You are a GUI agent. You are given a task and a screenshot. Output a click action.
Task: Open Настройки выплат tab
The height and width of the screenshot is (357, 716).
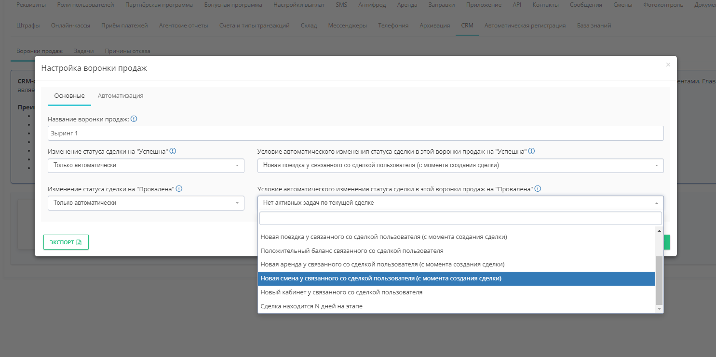tap(299, 5)
